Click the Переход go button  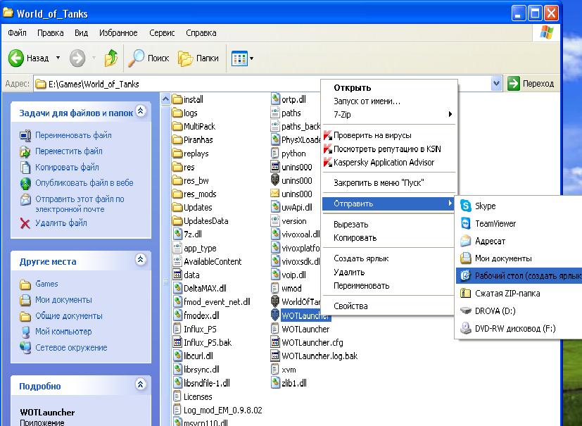click(x=531, y=84)
